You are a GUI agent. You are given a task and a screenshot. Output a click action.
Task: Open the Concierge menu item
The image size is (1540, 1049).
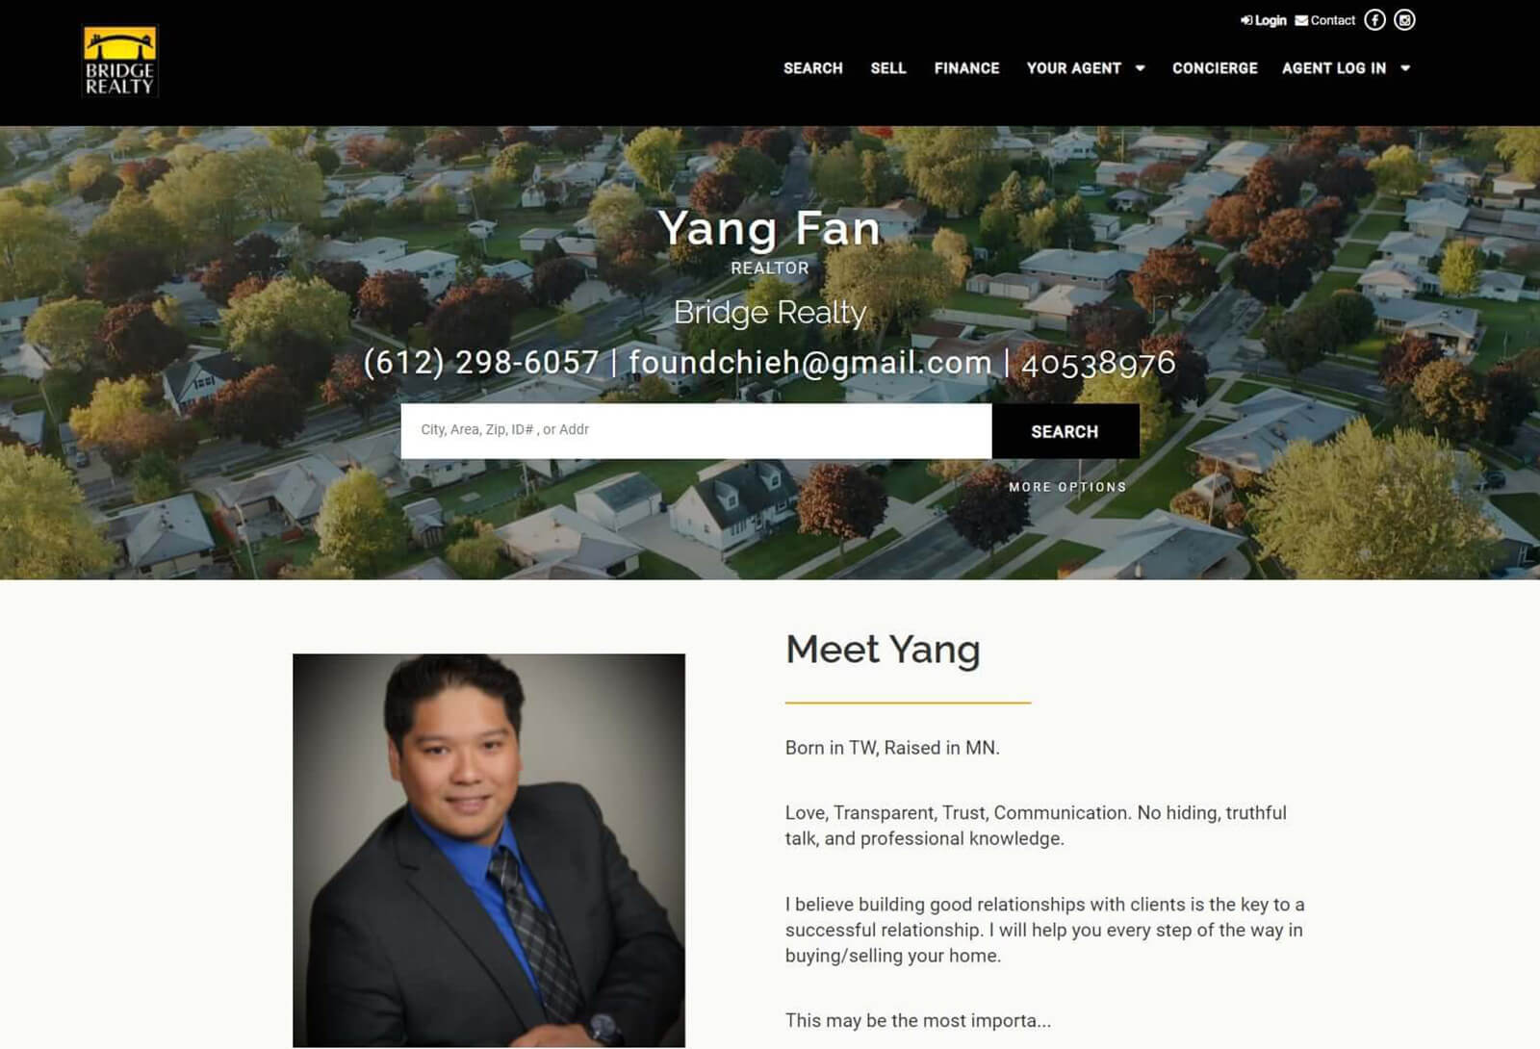tap(1215, 68)
